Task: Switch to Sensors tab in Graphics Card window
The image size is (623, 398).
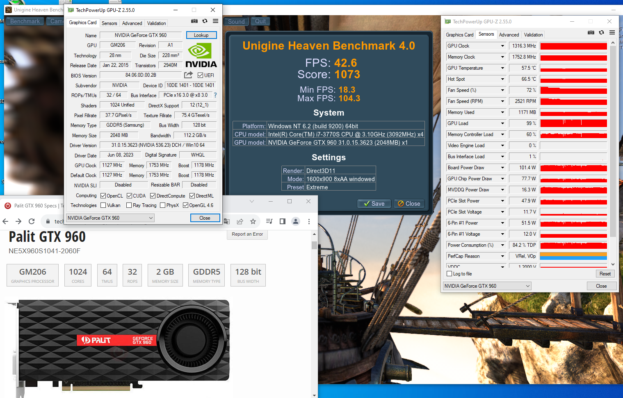Action: click(x=110, y=23)
